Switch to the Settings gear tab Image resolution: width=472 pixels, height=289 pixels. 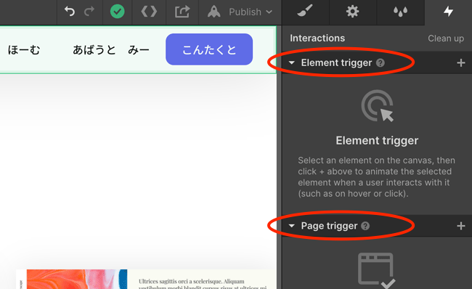click(x=352, y=12)
